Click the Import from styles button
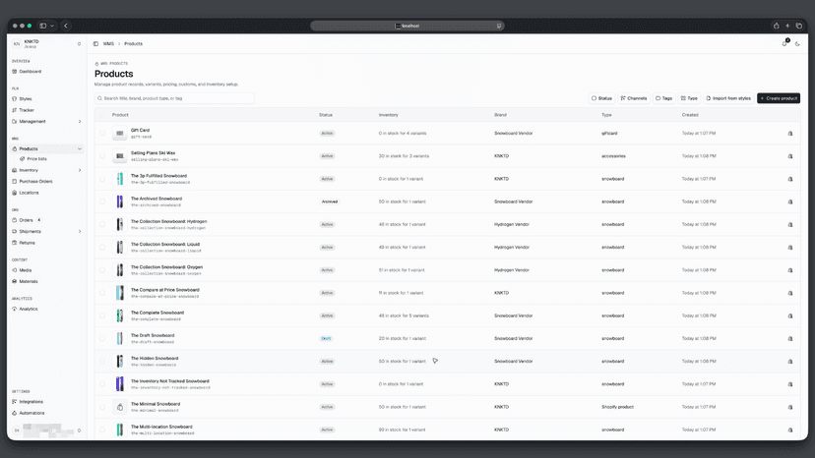This screenshot has height=458, width=815. tap(728, 98)
